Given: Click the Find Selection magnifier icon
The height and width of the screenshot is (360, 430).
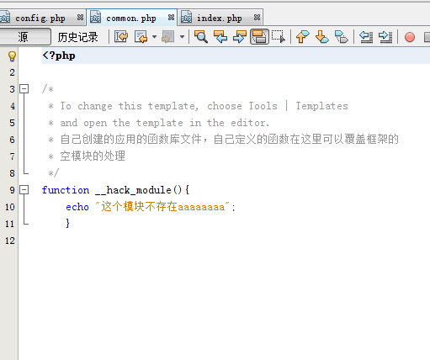Looking at the screenshot, I should tap(201, 37).
